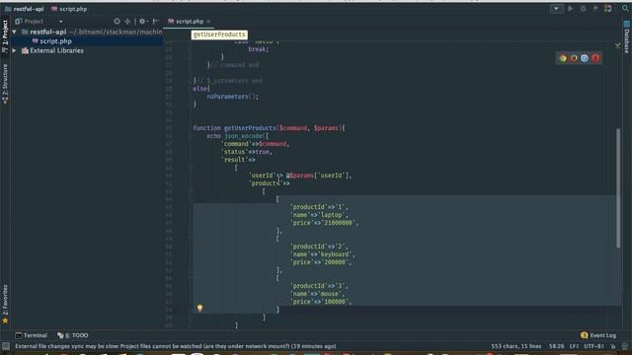Click restful-api breadcrumb in navigation bar
632x355 pixels.
pyautogui.click(x=24, y=9)
